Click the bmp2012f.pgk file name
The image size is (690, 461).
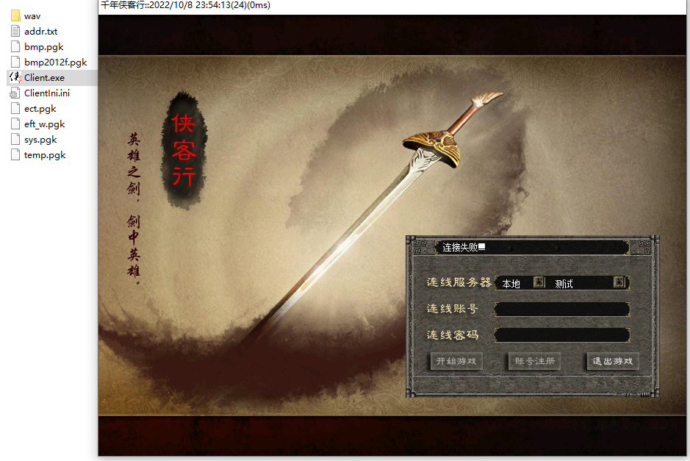[x=55, y=62]
